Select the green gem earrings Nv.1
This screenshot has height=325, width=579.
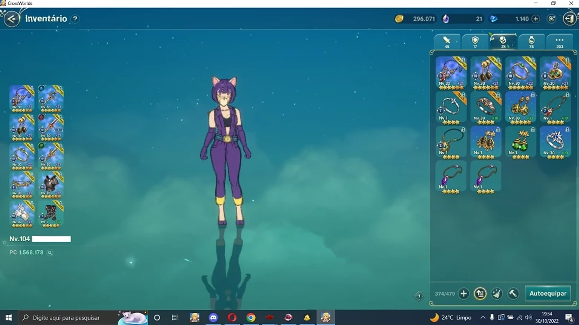click(x=521, y=143)
